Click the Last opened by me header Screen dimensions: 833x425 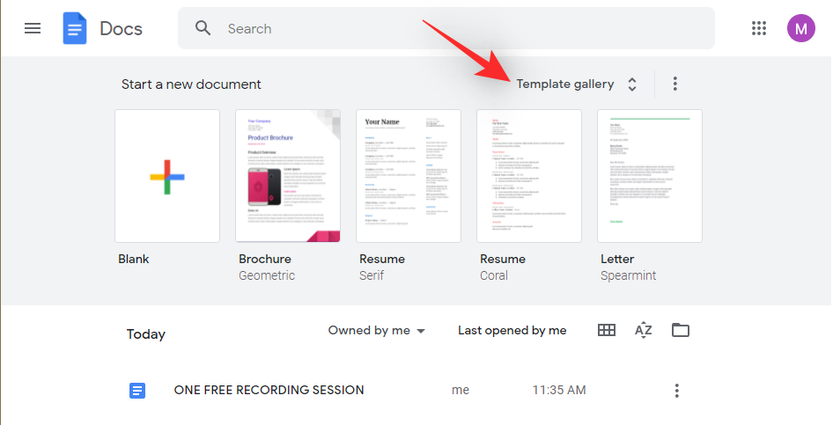click(512, 330)
